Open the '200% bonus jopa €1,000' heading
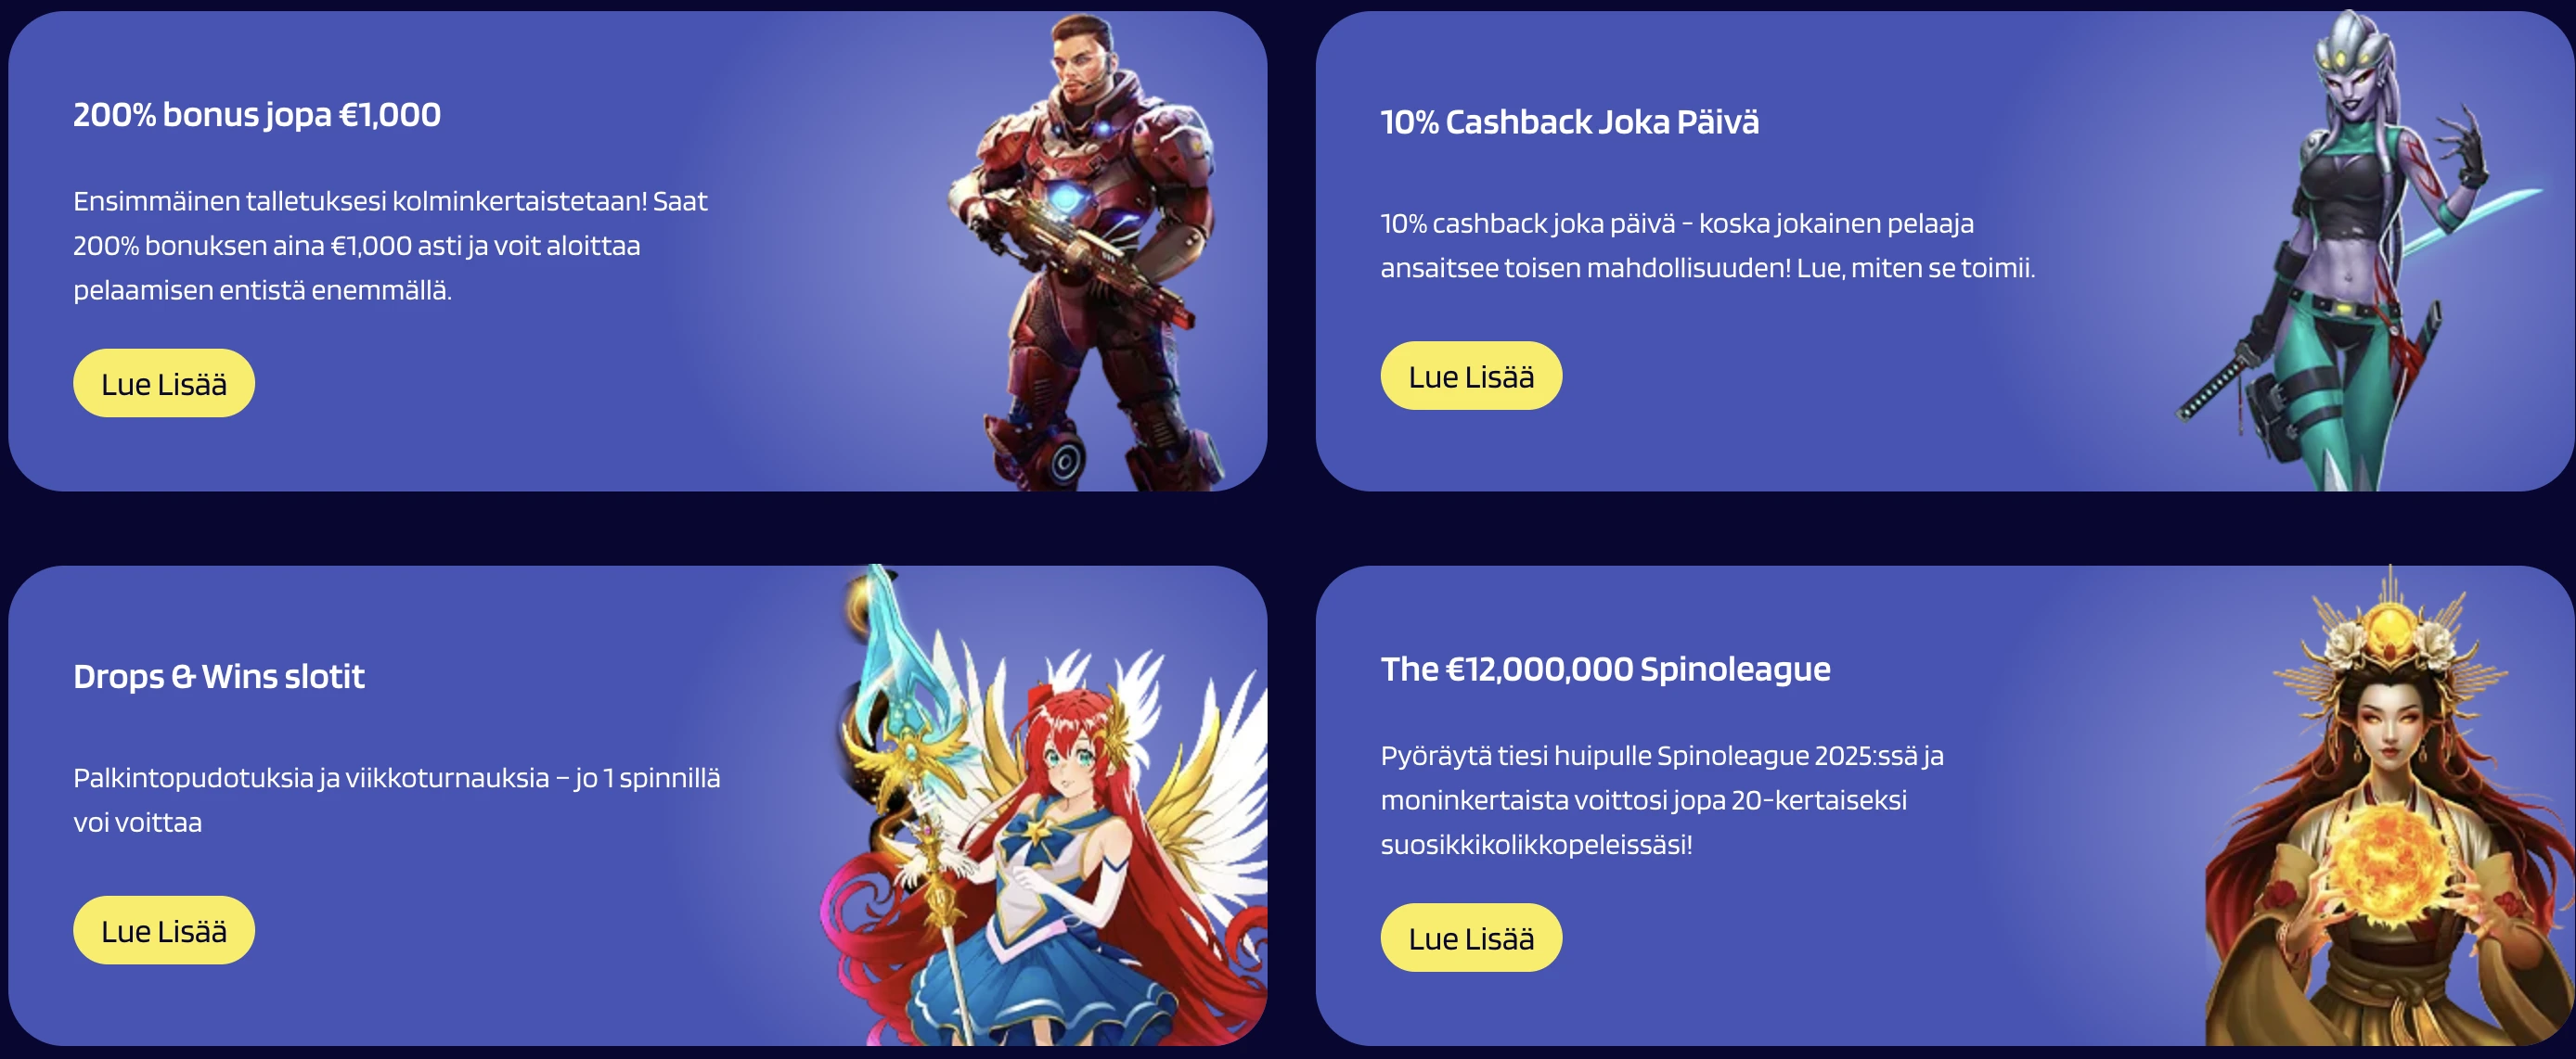The width and height of the screenshot is (2576, 1059). [x=257, y=115]
